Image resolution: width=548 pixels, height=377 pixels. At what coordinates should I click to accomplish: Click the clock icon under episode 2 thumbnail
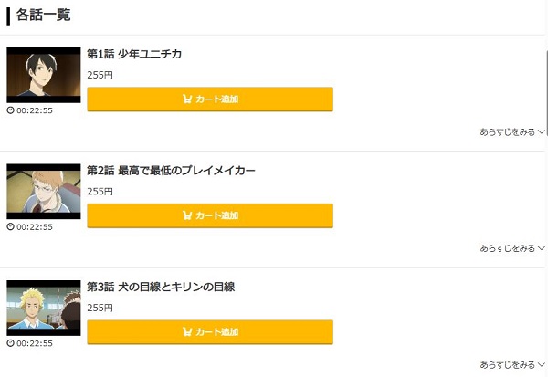coord(10,227)
